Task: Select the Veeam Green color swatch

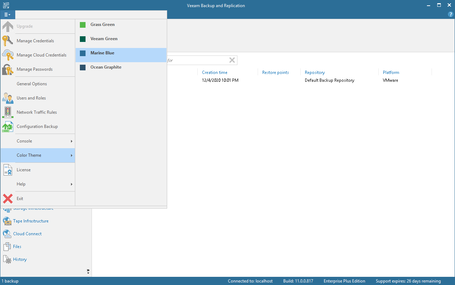Action: click(x=83, y=39)
